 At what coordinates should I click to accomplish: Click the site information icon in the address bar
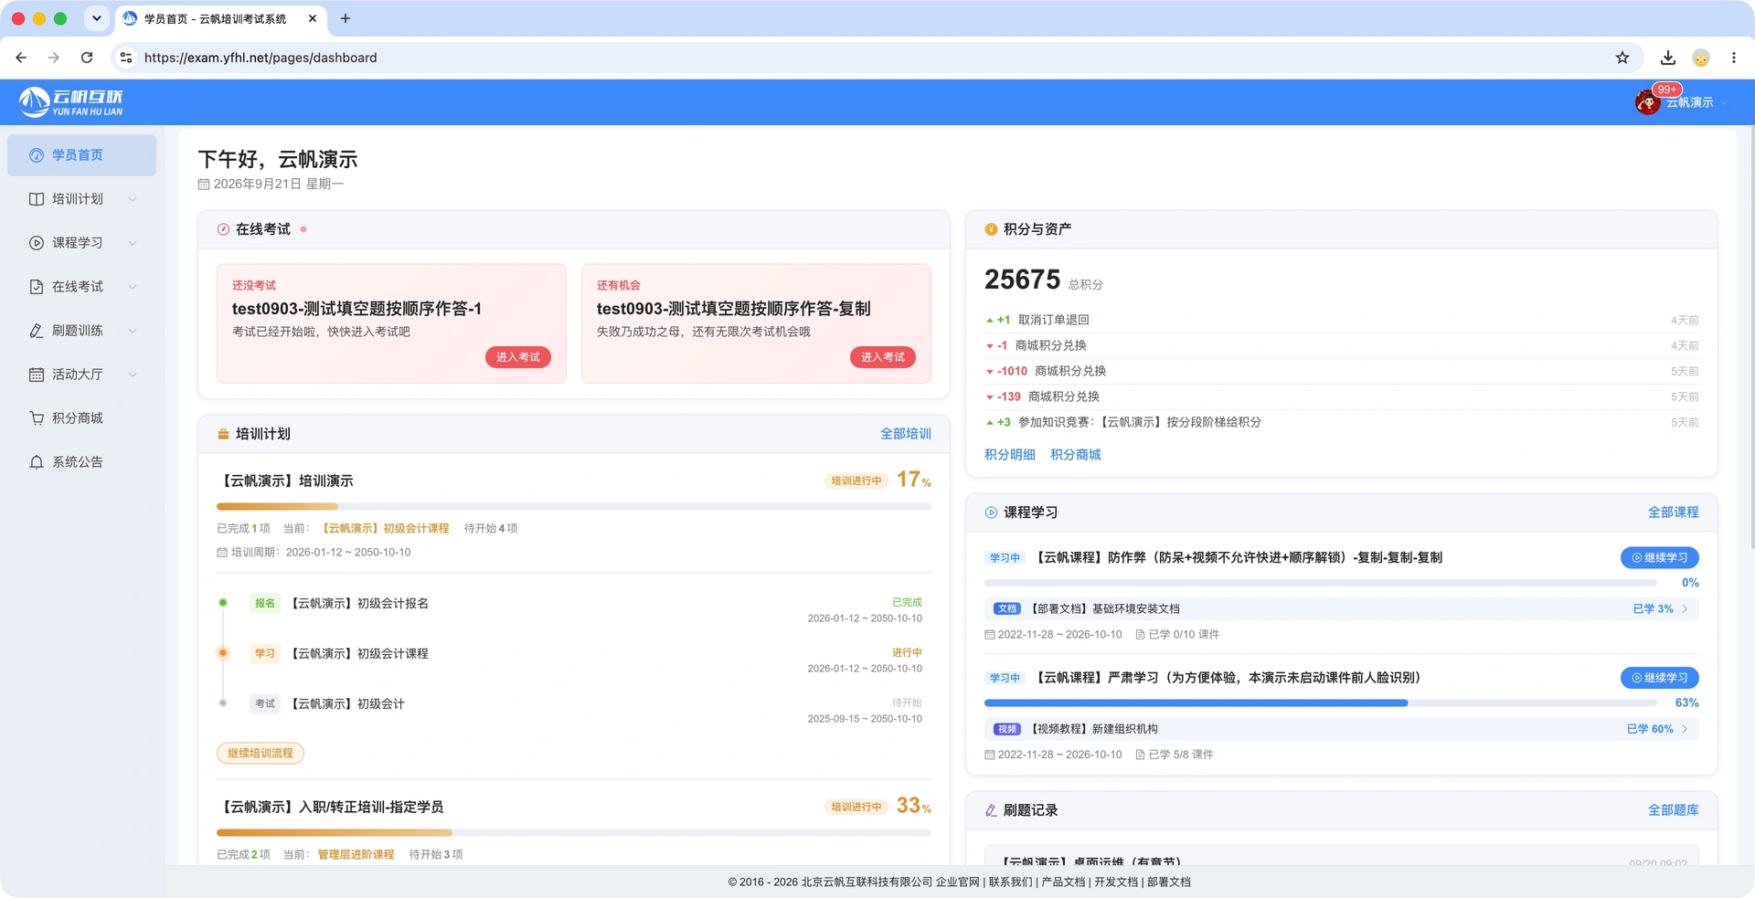point(126,58)
